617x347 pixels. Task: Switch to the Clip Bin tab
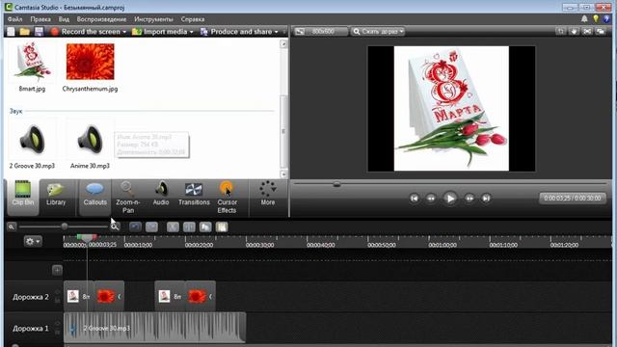click(23, 197)
